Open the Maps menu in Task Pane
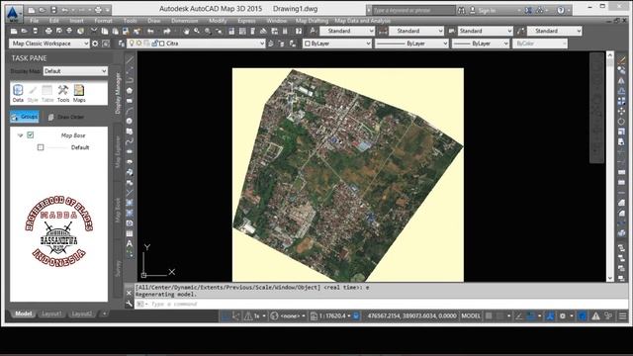Image resolution: width=633 pixels, height=356 pixels. point(79,93)
